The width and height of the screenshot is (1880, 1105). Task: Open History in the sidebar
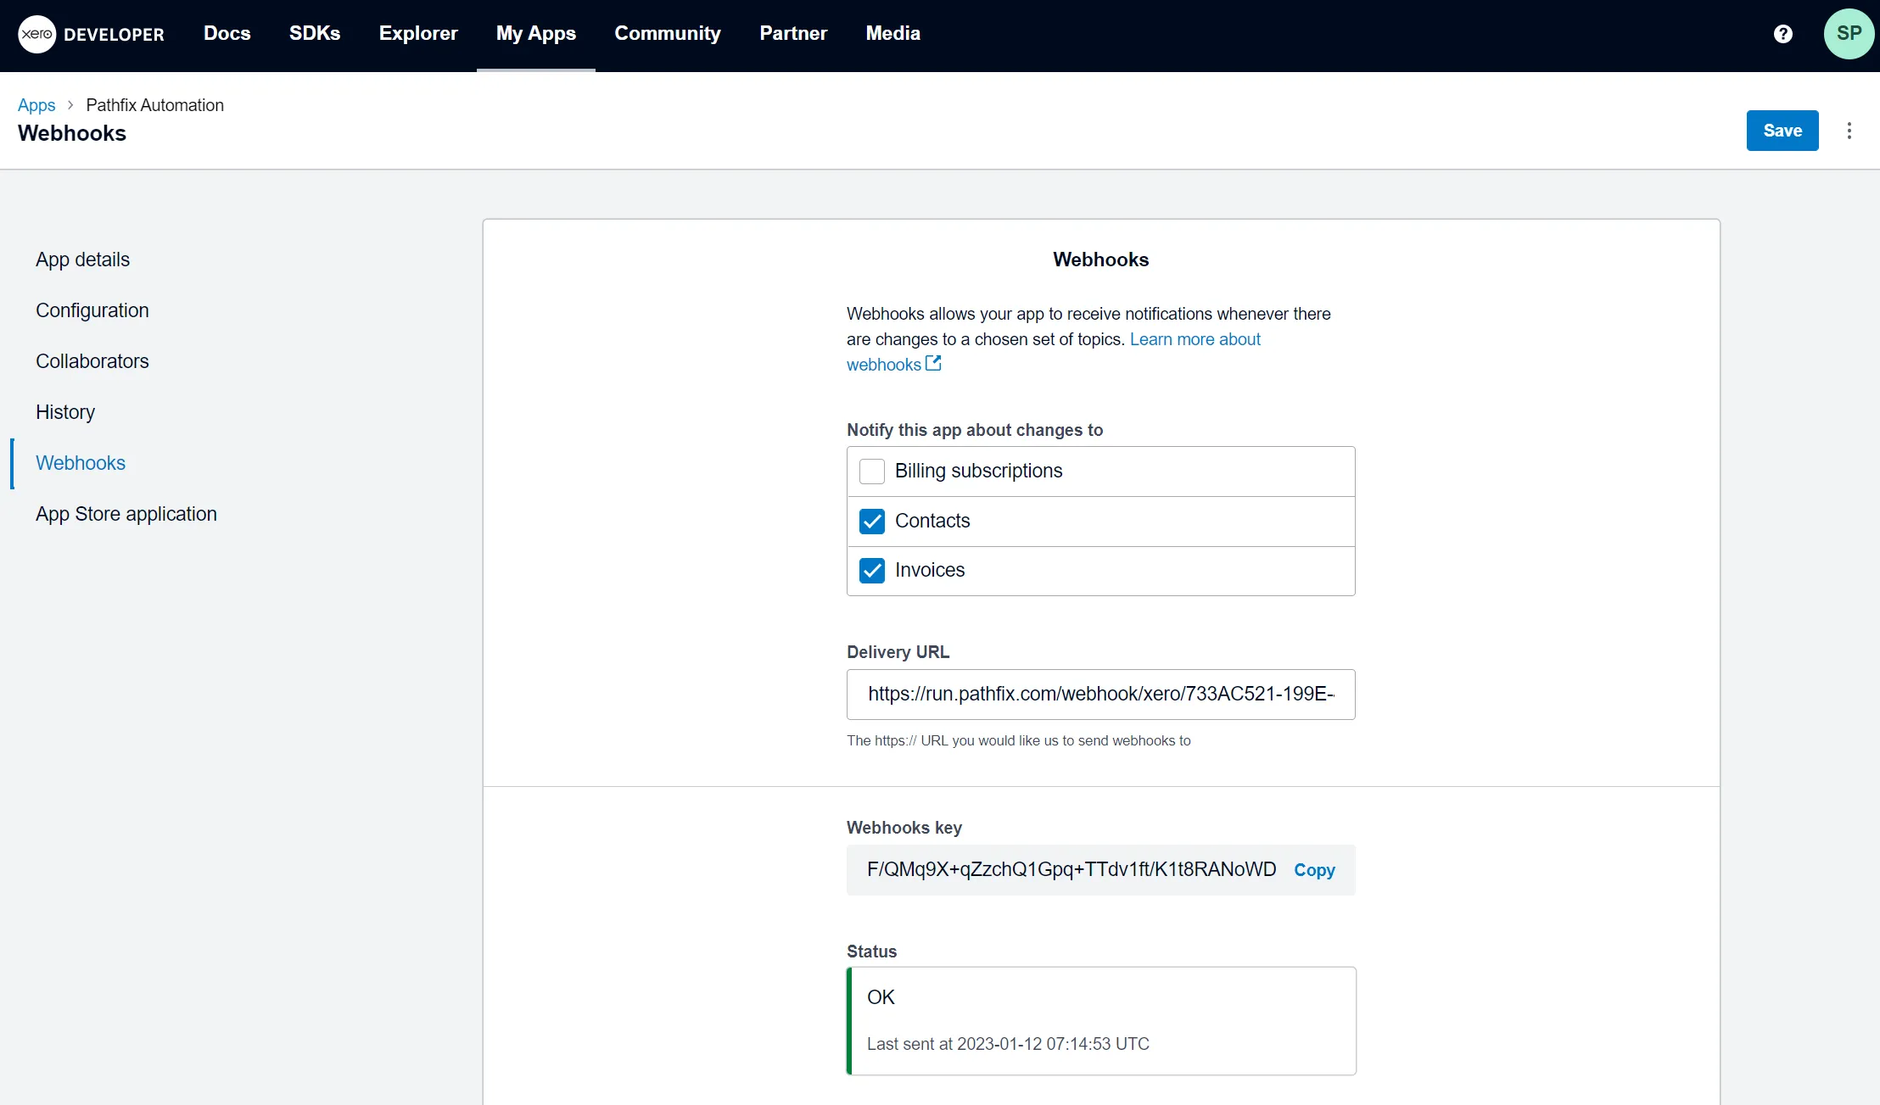click(65, 412)
